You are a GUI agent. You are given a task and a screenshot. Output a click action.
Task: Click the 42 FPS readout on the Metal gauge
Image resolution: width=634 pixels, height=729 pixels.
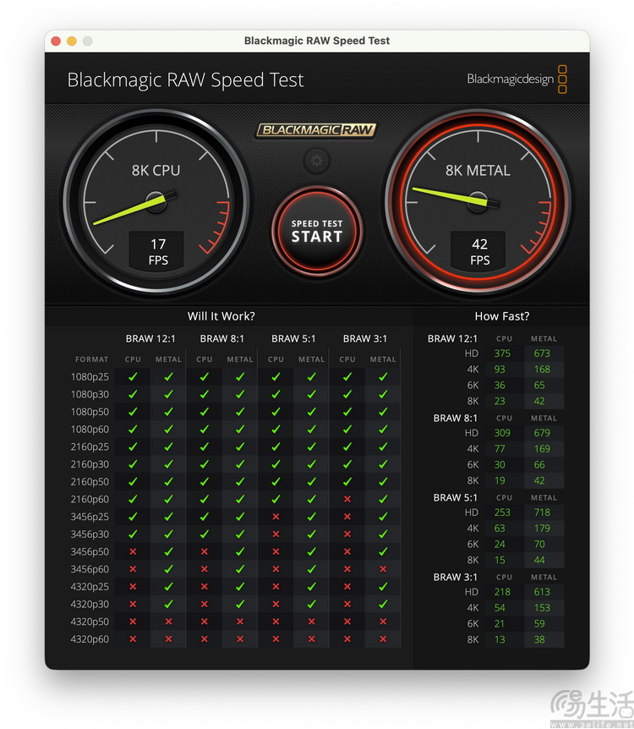point(478,251)
